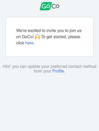
Task: Click "preferred contact method" in the hint
Action: tap(73, 67)
